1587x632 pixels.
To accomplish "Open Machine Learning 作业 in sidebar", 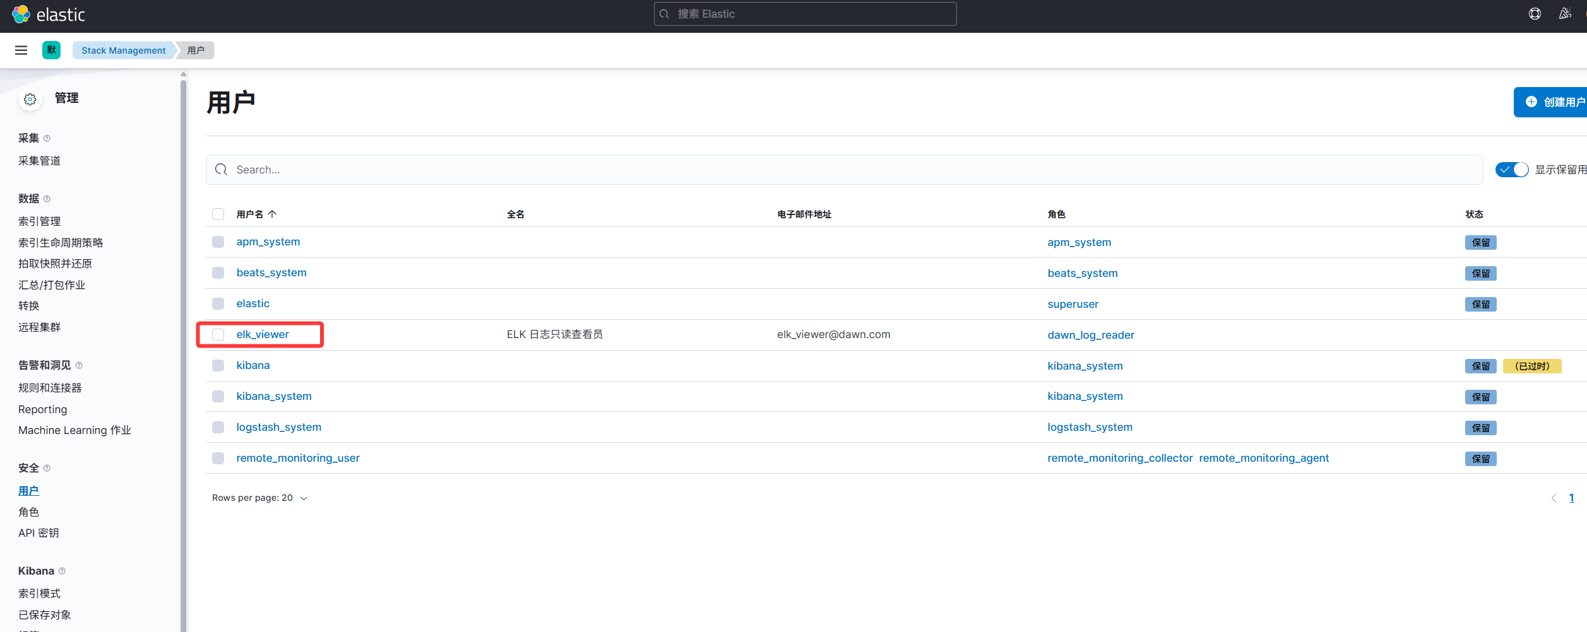I will [x=74, y=430].
